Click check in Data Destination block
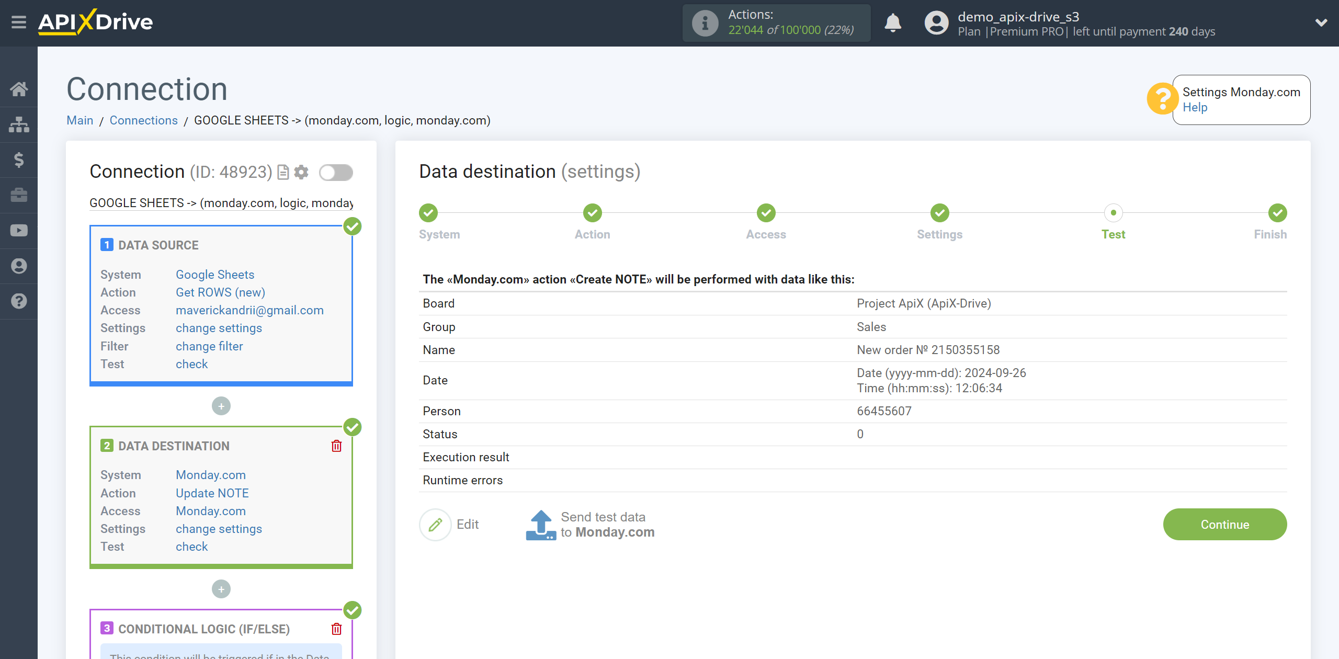The width and height of the screenshot is (1339, 659). tap(191, 547)
